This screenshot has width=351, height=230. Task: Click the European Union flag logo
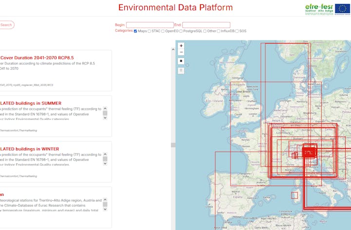pyautogui.click(x=343, y=9)
